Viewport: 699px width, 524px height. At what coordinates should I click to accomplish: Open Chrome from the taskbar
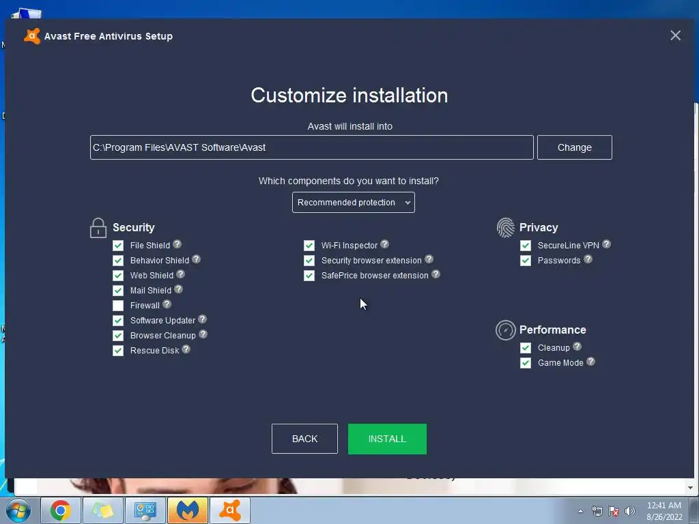(61, 510)
